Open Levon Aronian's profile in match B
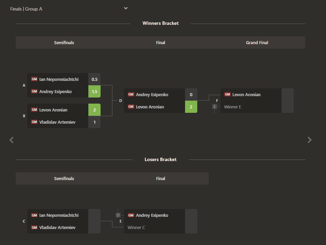The width and height of the screenshot is (326, 245). (53, 110)
